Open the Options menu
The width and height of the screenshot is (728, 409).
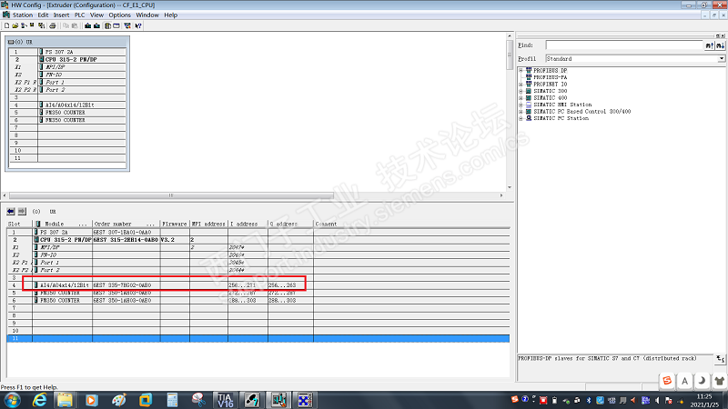pos(120,15)
